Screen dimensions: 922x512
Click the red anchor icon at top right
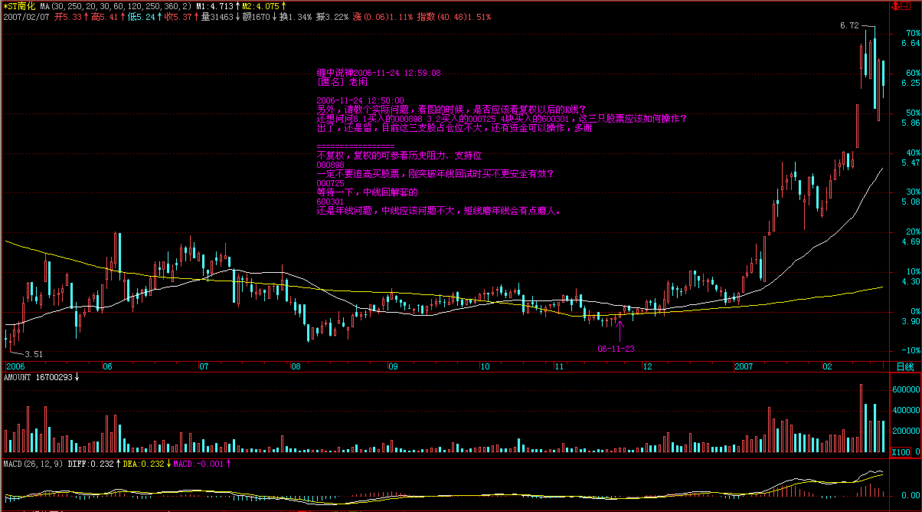click(x=895, y=5)
